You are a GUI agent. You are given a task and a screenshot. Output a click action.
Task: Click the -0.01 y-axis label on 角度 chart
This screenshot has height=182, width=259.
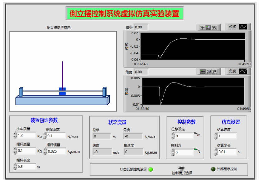pos(136,105)
